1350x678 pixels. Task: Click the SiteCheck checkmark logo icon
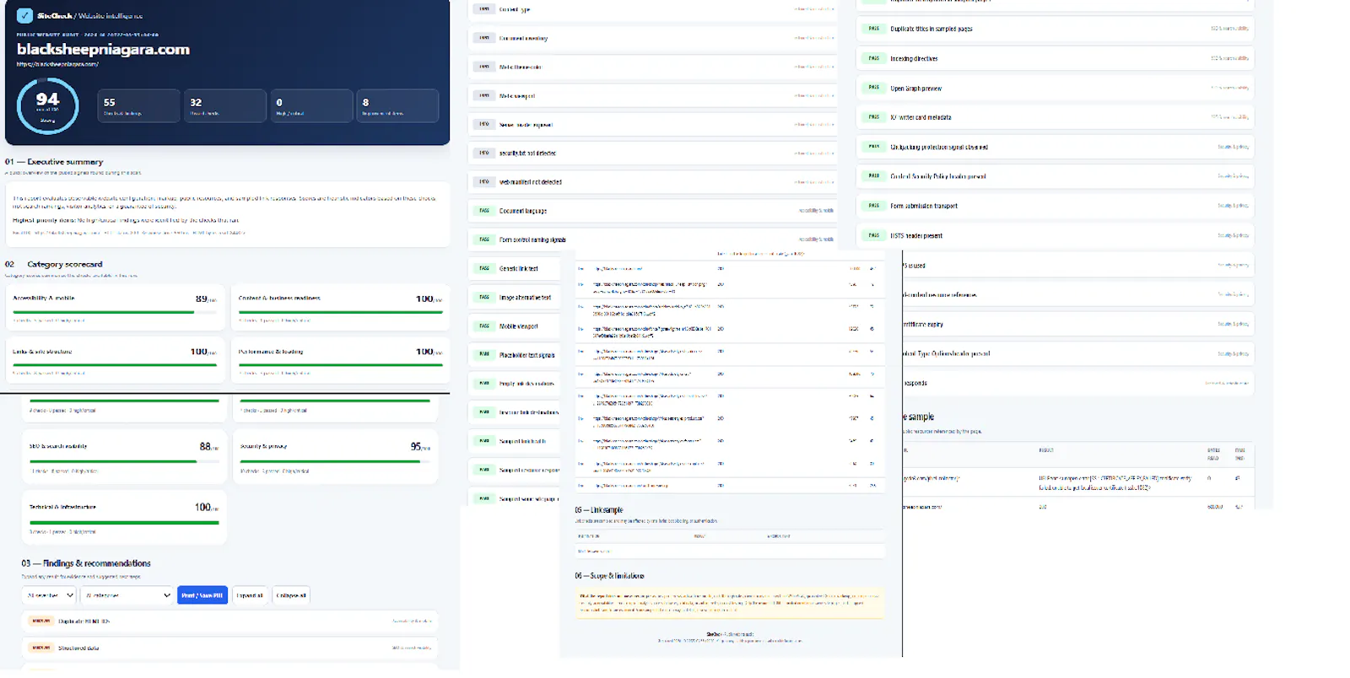[x=24, y=15]
